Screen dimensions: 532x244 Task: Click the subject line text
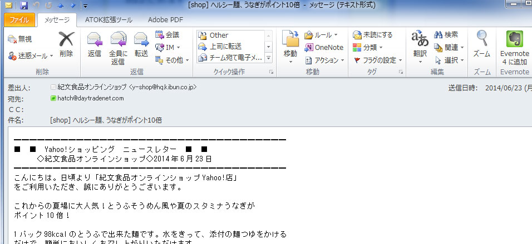click(x=106, y=120)
